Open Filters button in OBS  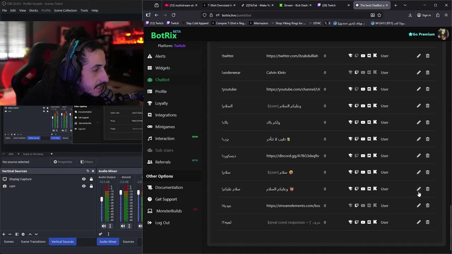point(87,162)
